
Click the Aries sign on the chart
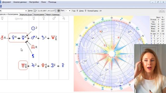[77, 63]
